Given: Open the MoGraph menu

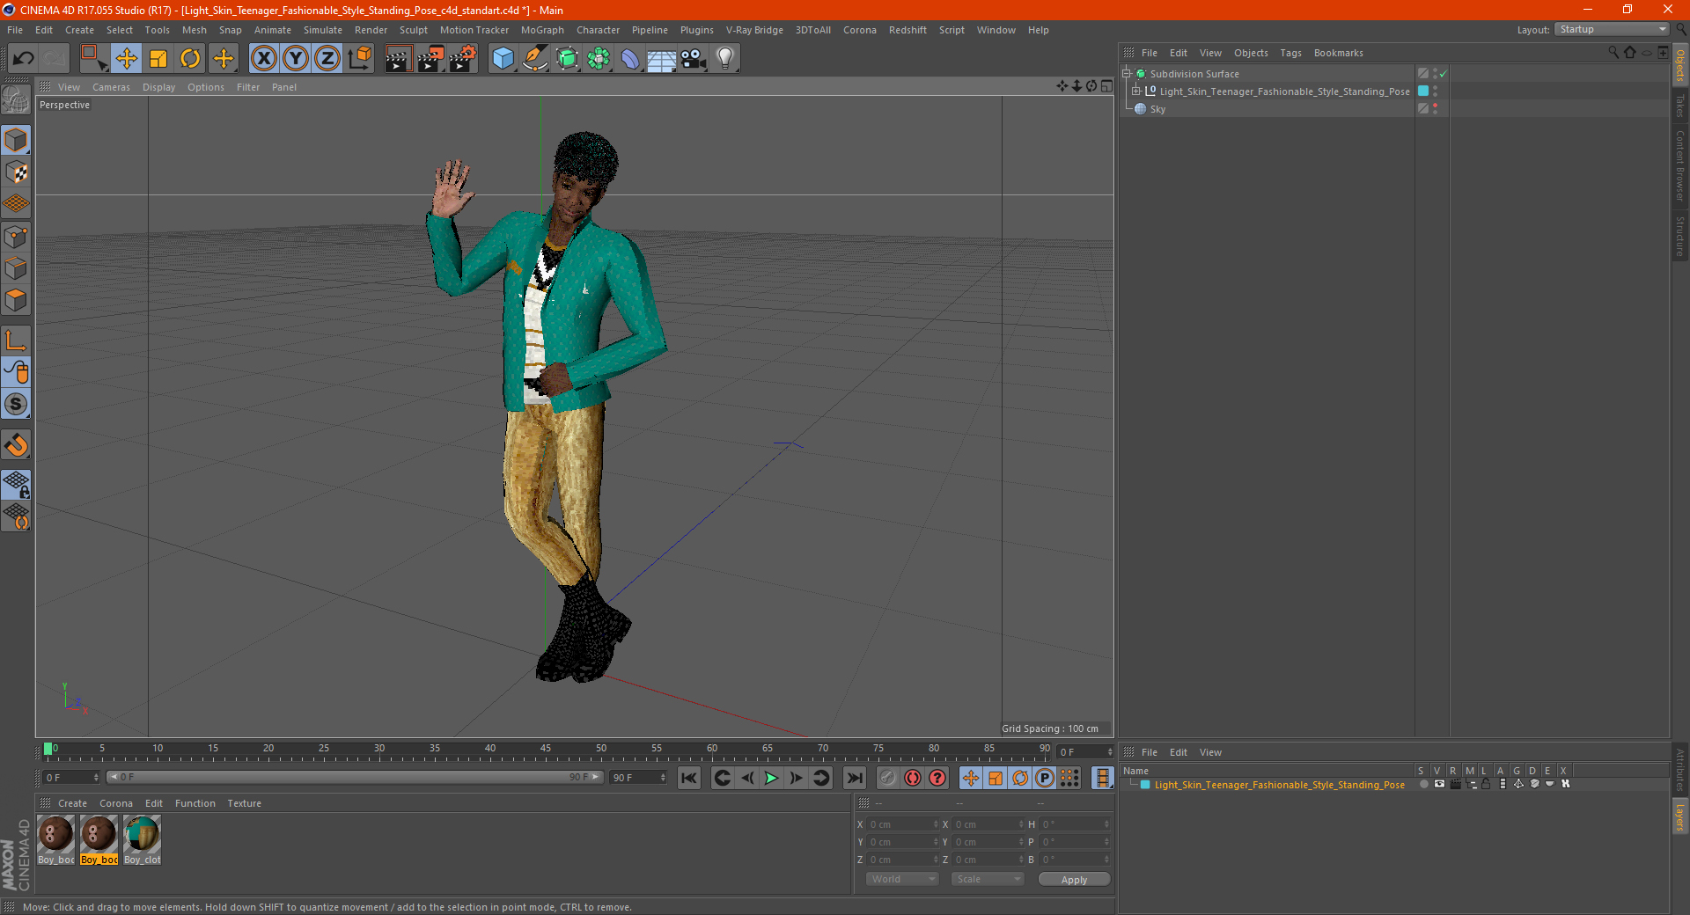Looking at the screenshot, I should tap(542, 30).
